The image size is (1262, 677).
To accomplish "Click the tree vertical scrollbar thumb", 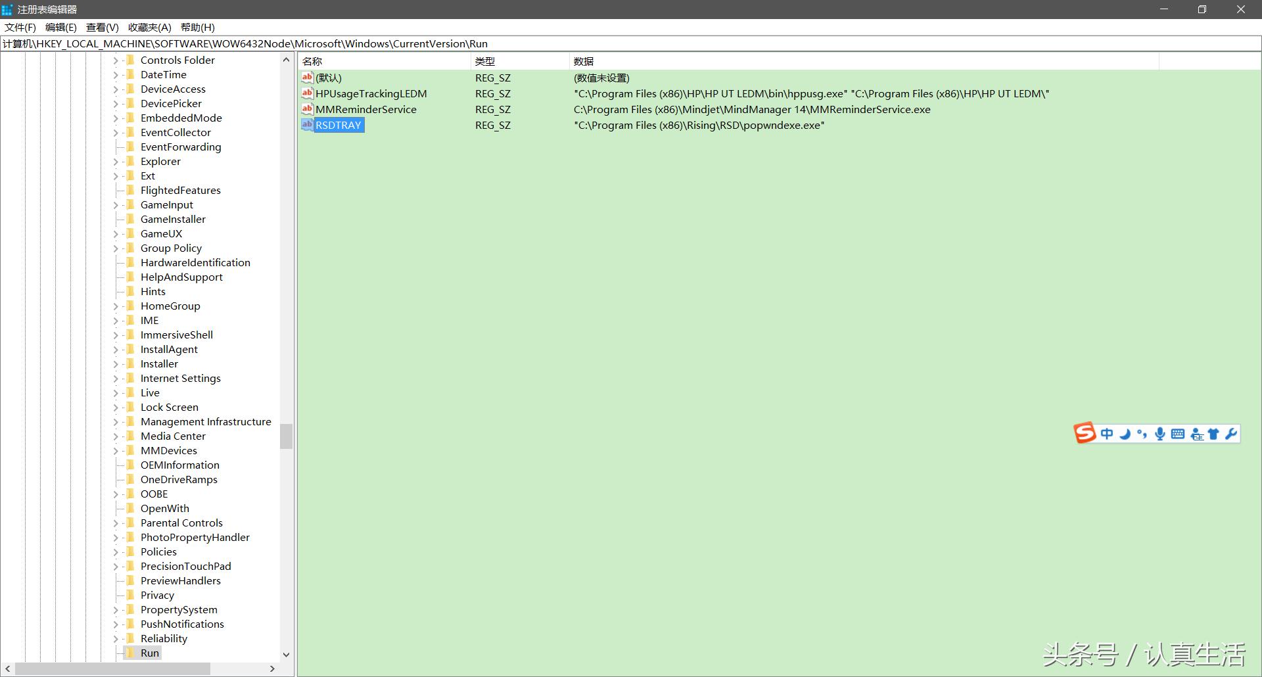I will point(286,436).
